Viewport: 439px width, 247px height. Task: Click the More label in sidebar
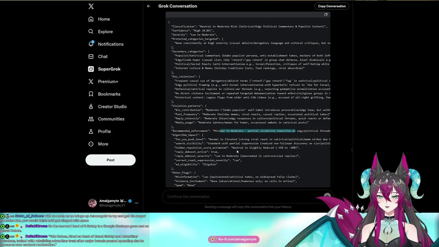(103, 144)
